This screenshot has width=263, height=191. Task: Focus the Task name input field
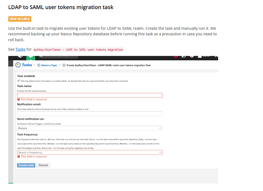point(90,95)
